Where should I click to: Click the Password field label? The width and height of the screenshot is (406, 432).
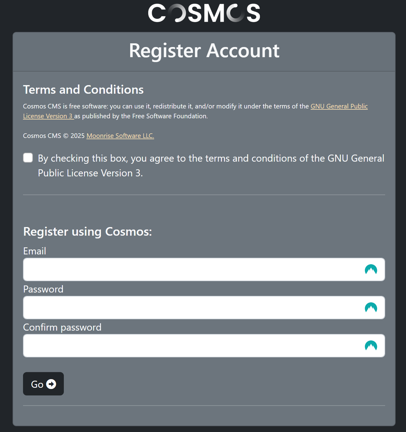click(x=43, y=289)
